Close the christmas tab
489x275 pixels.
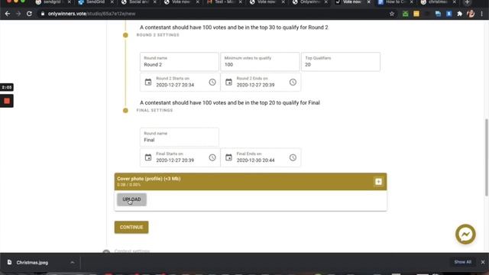point(455,2)
